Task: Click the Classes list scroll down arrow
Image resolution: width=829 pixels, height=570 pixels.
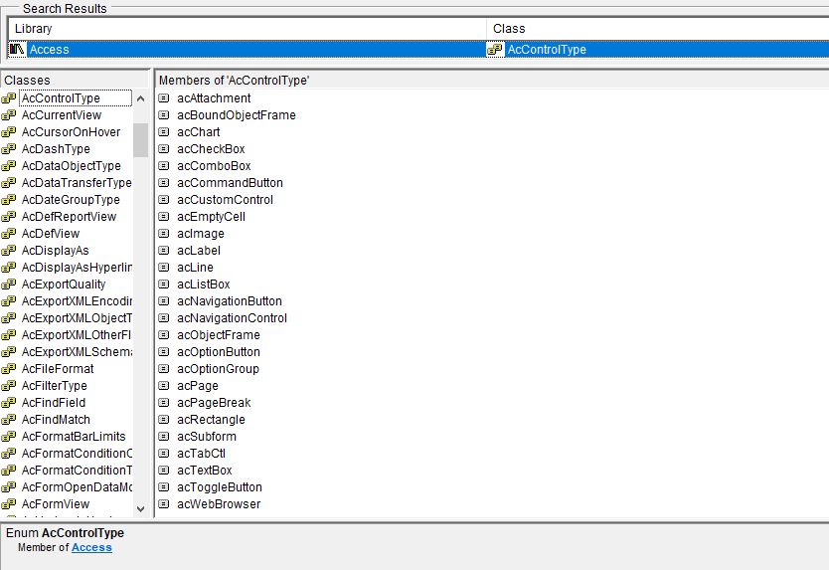Action: pos(140,508)
